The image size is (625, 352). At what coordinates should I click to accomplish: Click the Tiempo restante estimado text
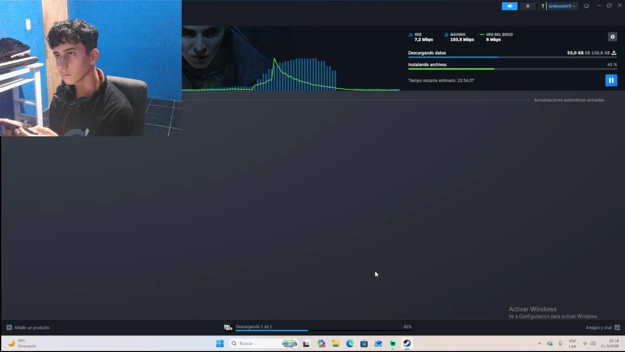pyautogui.click(x=441, y=81)
